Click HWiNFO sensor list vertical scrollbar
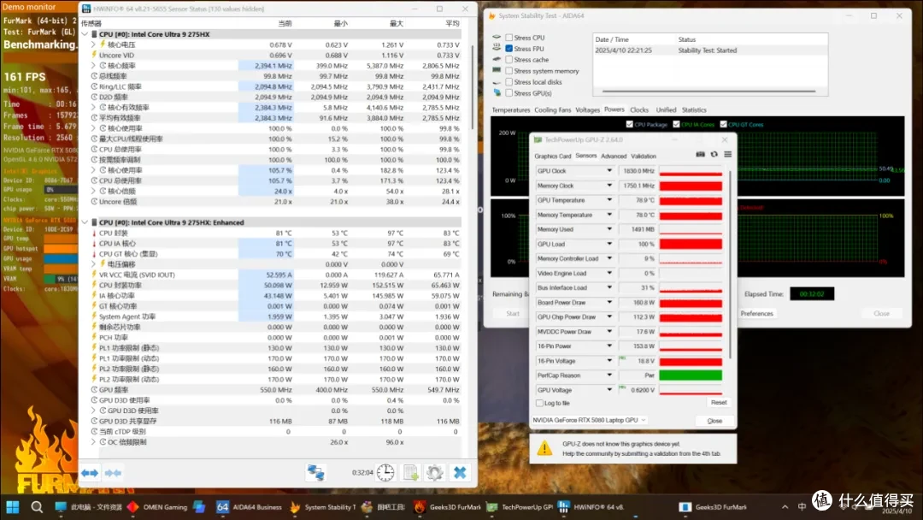 coord(472,88)
